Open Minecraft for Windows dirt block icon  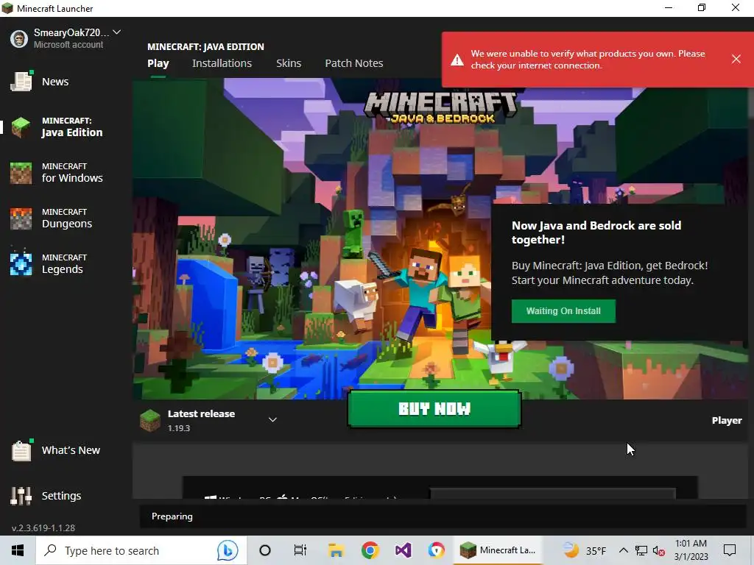click(x=21, y=173)
